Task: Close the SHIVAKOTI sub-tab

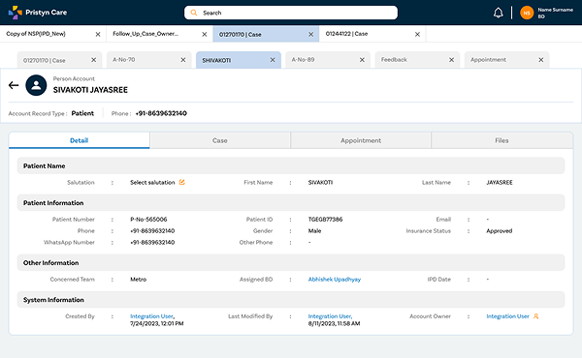Action: pos(273,60)
